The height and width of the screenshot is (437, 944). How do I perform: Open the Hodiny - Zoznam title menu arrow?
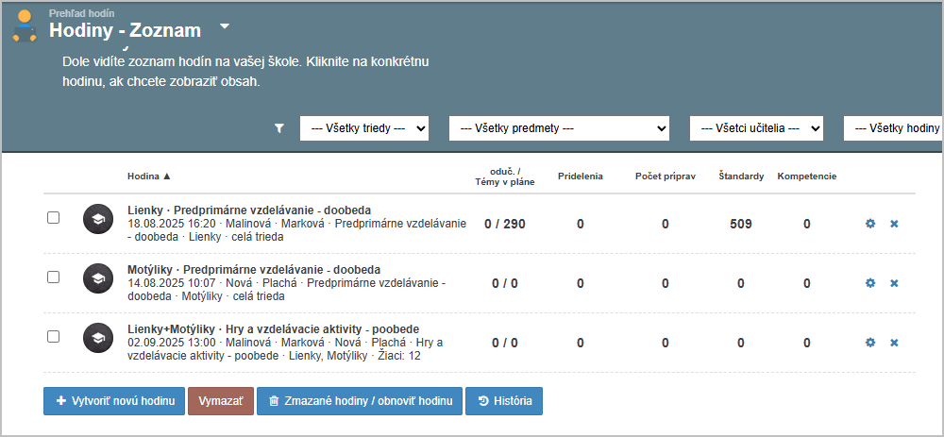[224, 26]
